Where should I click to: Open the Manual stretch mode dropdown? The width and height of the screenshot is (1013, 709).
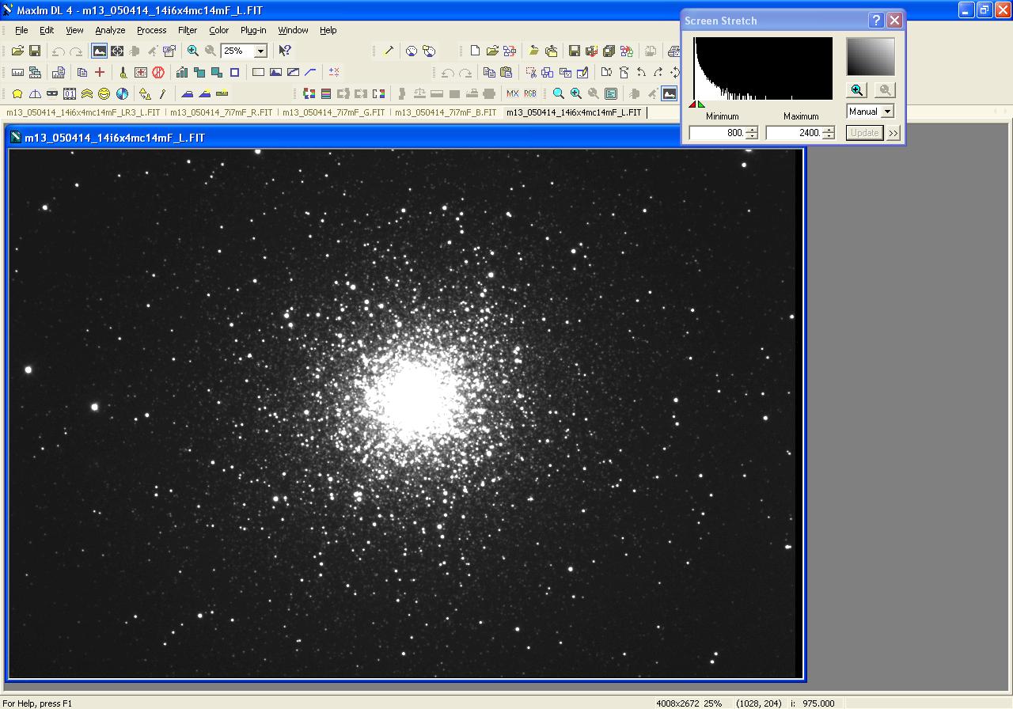887,112
